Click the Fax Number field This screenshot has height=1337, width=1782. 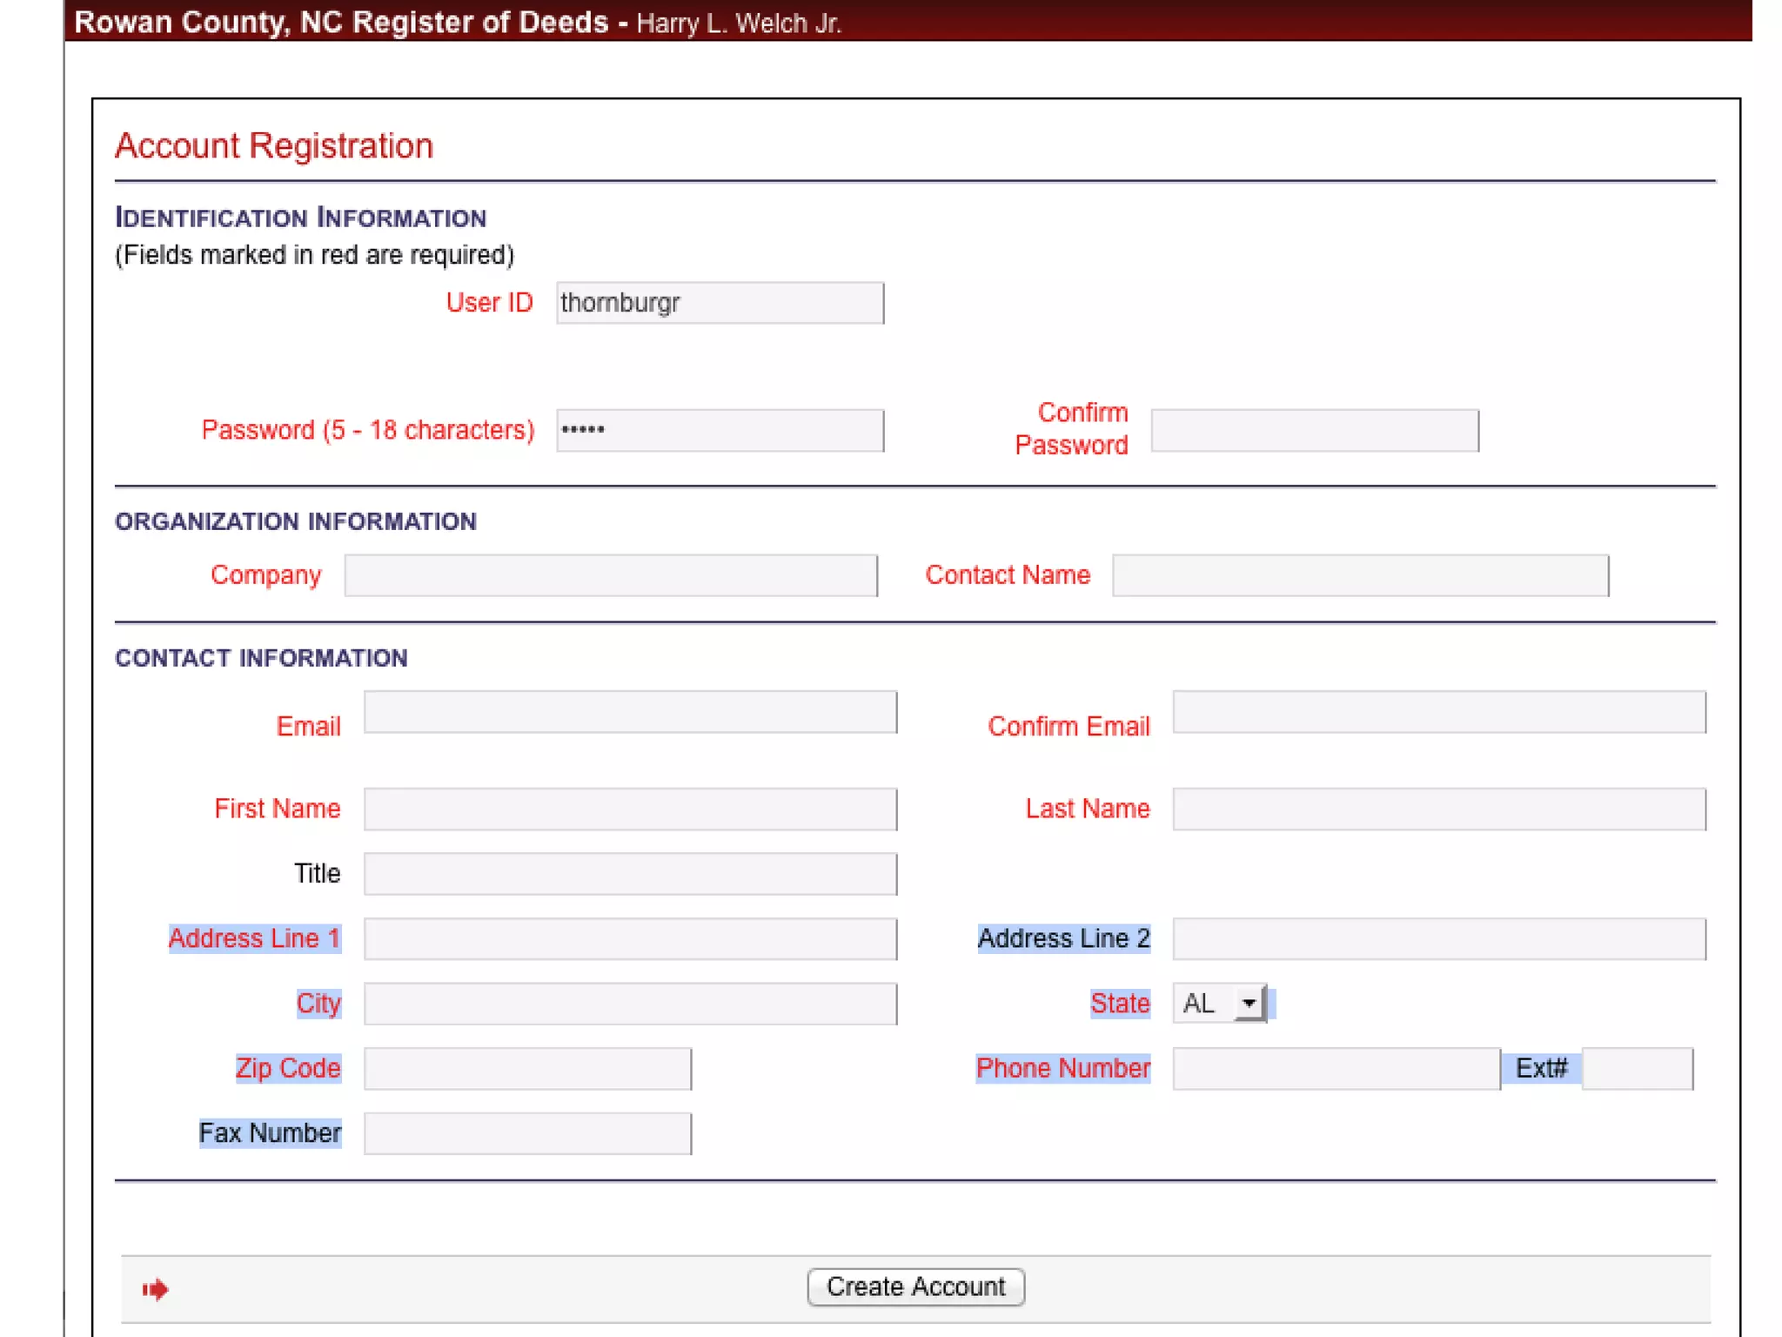pyautogui.click(x=527, y=1133)
